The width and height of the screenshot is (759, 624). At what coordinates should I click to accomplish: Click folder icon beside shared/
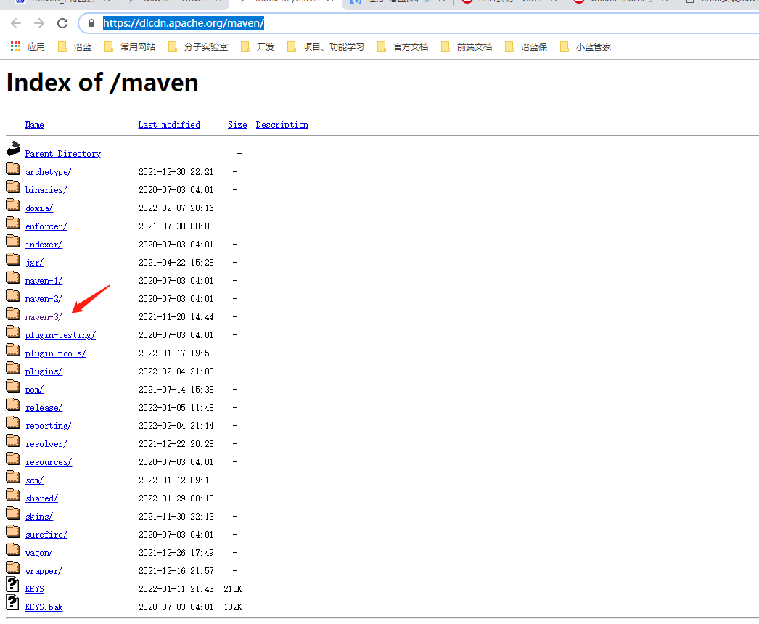click(13, 495)
